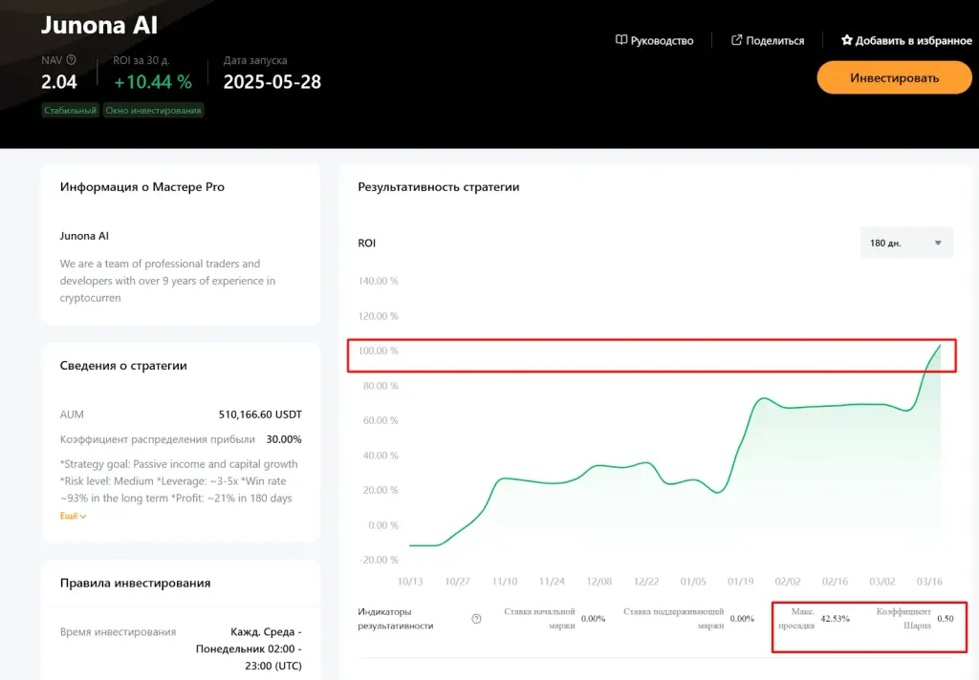979x680 pixels.
Task: Click the Результативность стратегии heading
Action: (x=438, y=186)
